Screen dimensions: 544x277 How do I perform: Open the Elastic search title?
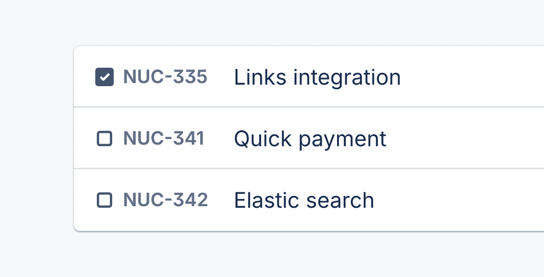(304, 200)
